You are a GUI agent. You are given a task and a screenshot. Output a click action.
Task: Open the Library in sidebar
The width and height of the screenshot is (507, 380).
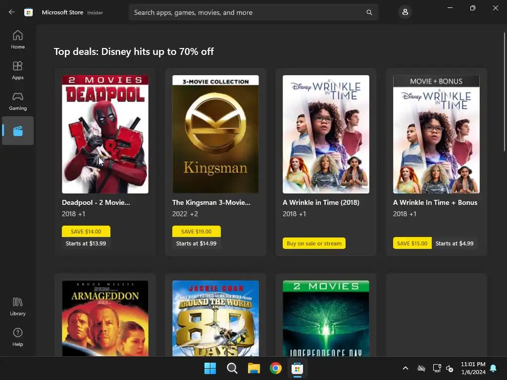18,307
